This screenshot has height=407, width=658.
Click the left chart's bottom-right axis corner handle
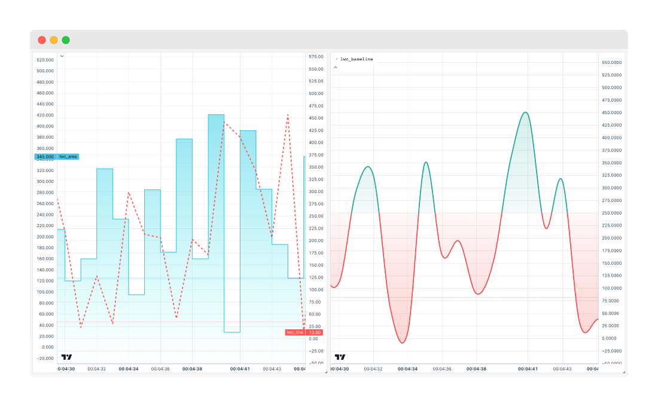pos(326,372)
